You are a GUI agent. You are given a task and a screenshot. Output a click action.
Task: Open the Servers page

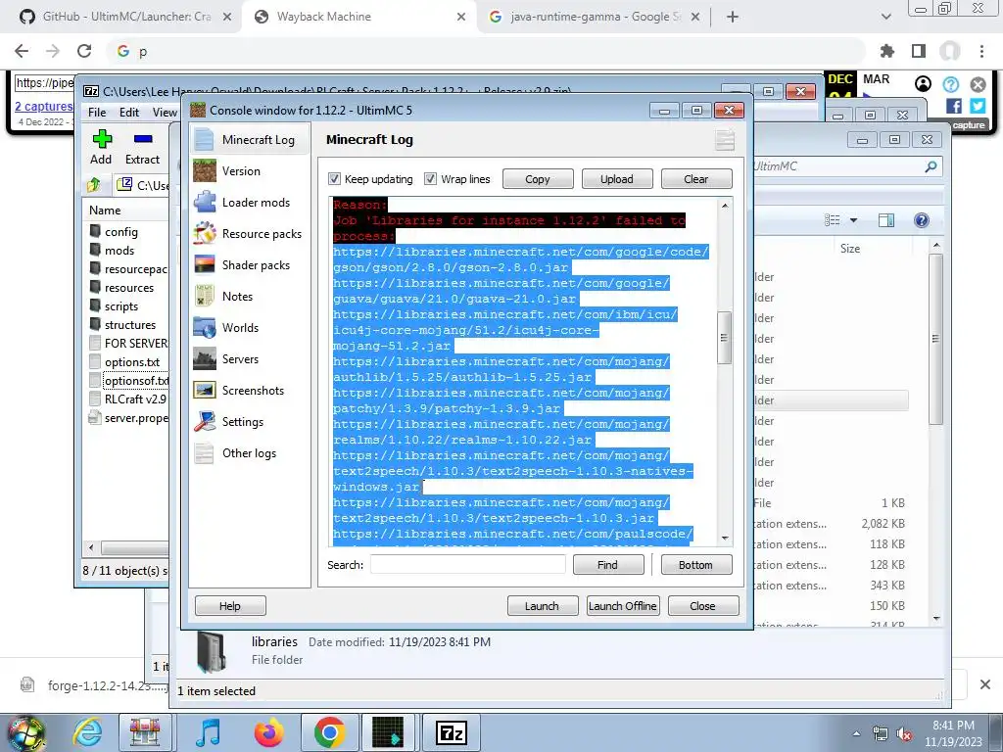click(241, 358)
